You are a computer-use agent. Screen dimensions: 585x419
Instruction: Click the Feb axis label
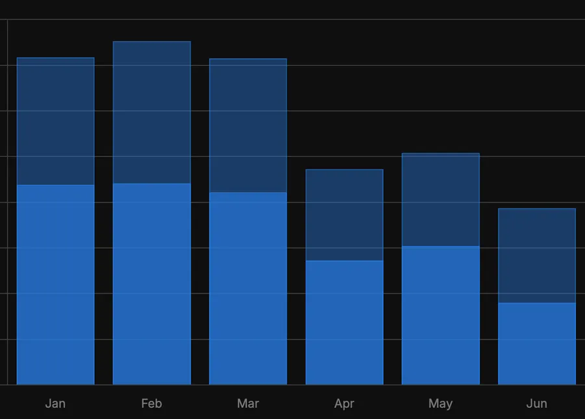151,403
